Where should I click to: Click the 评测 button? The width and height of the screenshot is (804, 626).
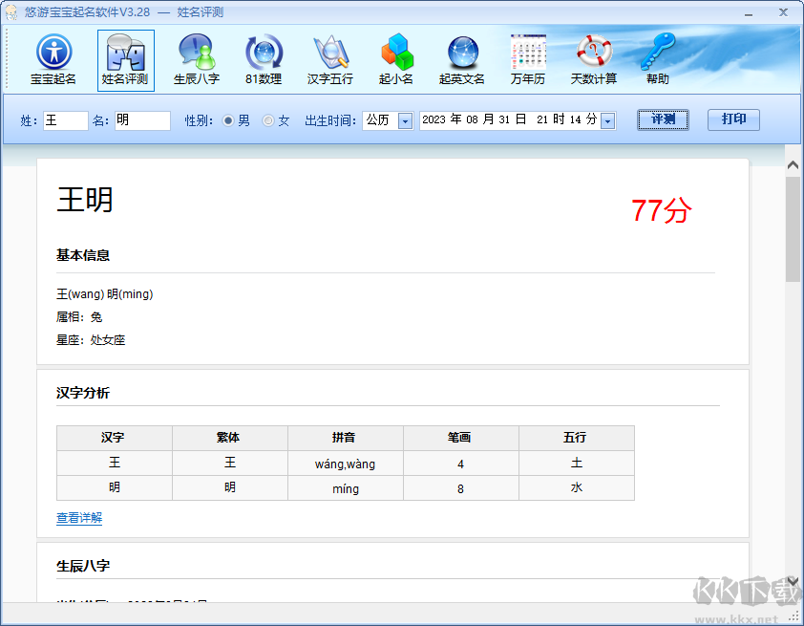point(663,120)
